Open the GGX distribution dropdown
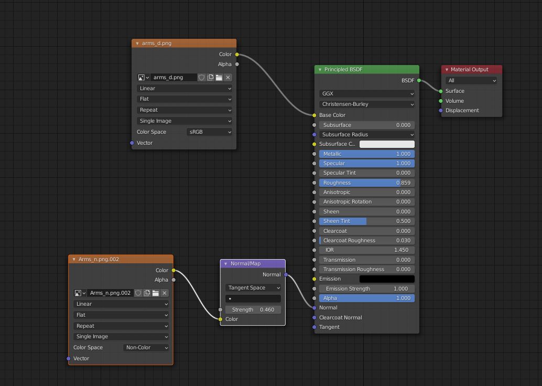The height and width of the screenshot is (386, 542). click(x=367, y=94)
